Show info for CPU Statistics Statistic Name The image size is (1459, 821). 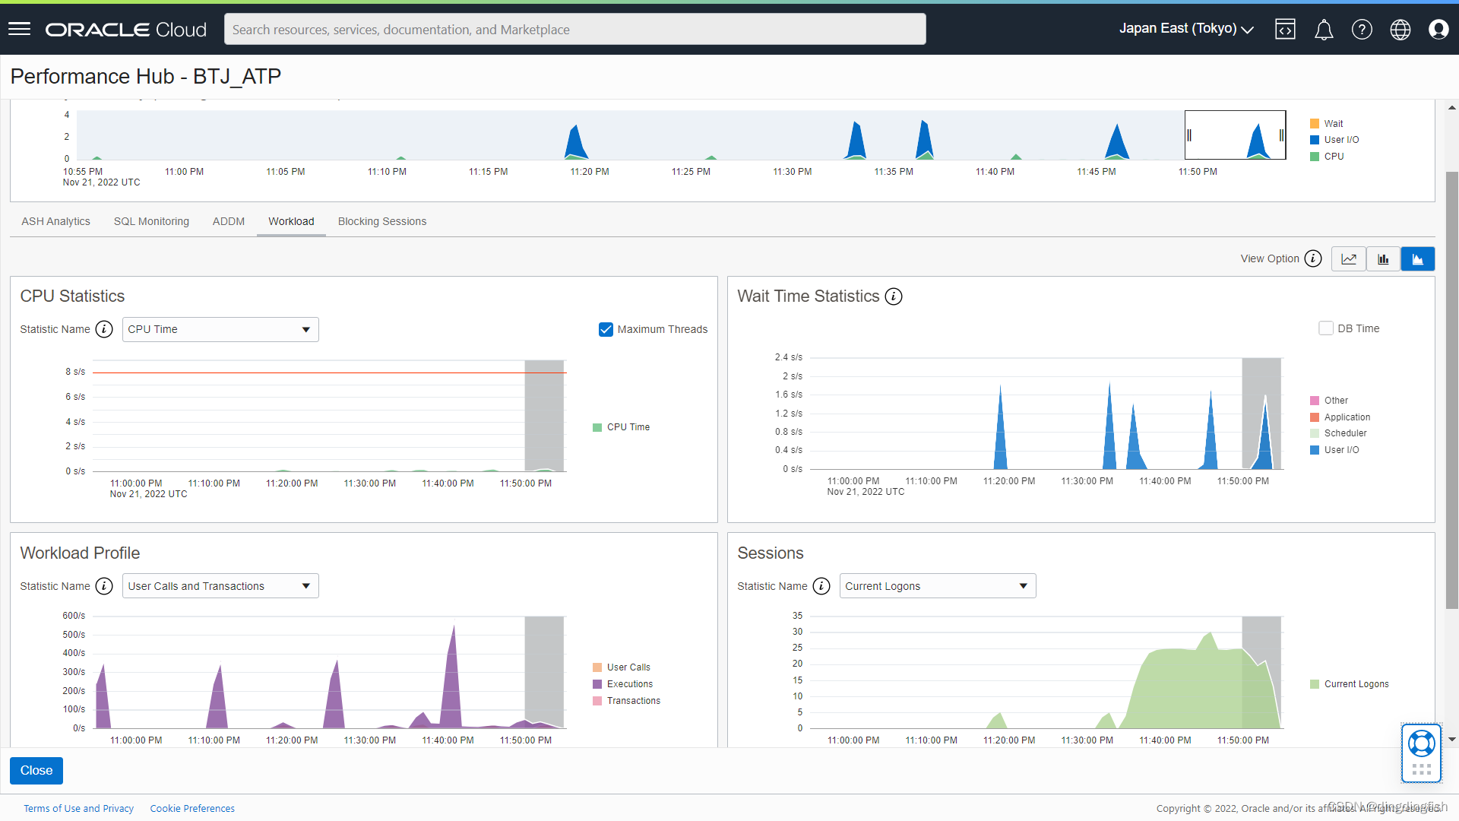click(104, 329)
